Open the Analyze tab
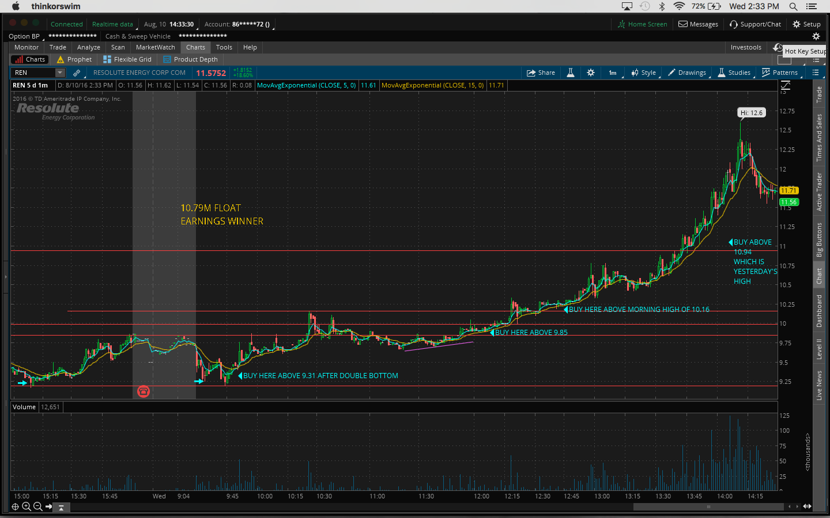Image resolution: width=830 pixels, height=518 pixels. pos(88,47)
